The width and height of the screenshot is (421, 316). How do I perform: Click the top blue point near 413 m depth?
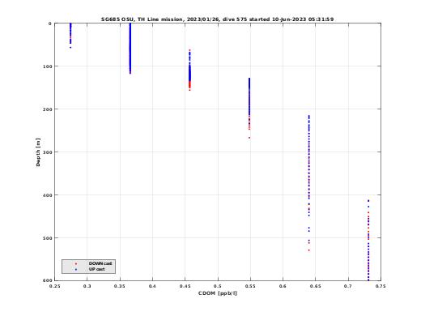pyautogui.click(x=368, y=201)
